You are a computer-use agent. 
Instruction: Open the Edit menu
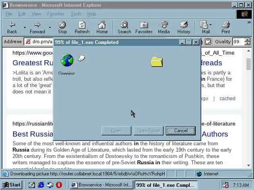coord(22,14)
